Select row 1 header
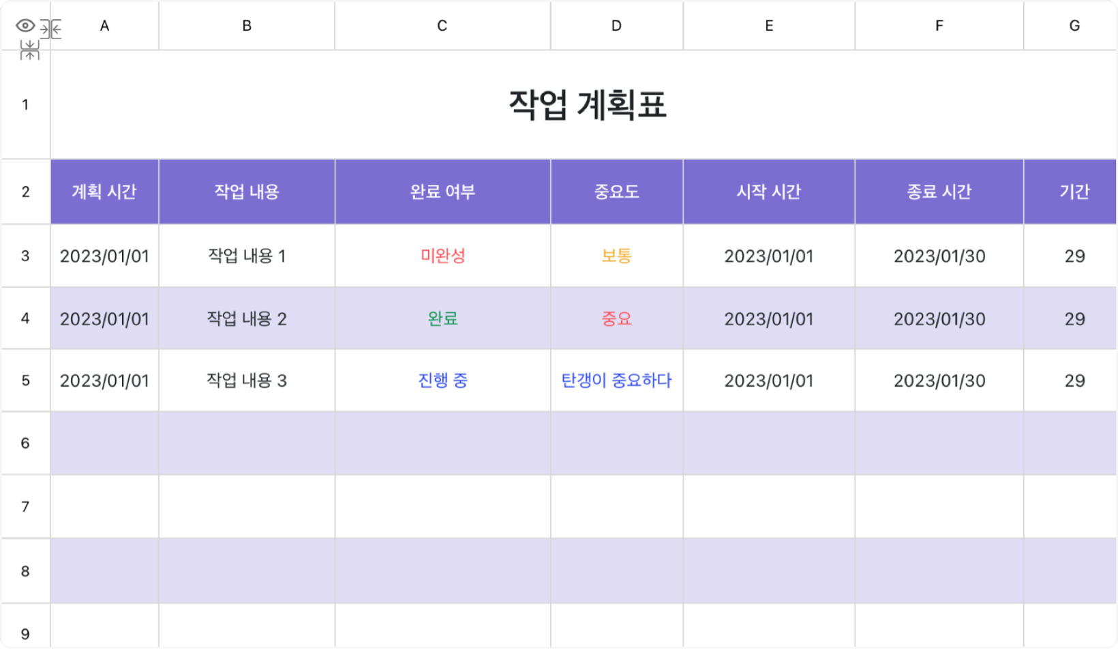1118x649 pixels. [25, 104]
